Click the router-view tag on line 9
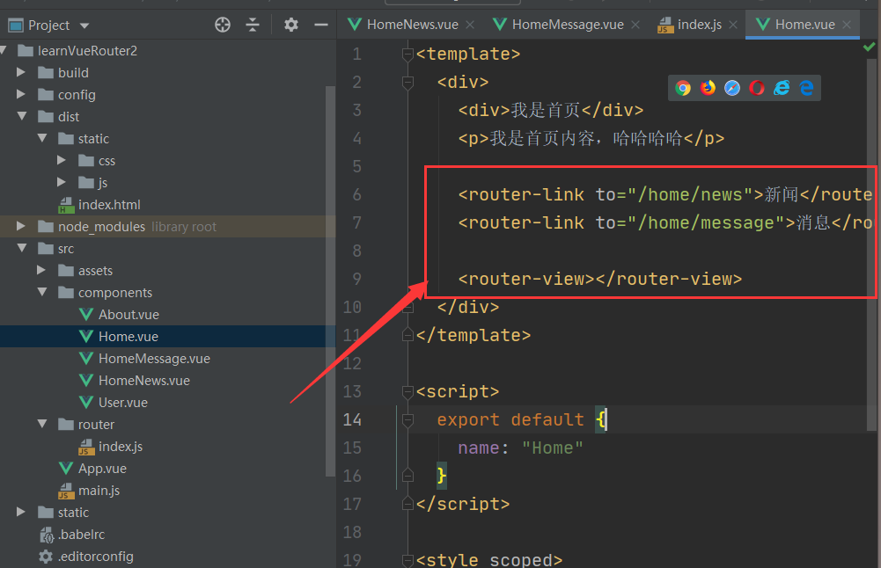Viewport: 881px width, 568px height. pos(600,279)
